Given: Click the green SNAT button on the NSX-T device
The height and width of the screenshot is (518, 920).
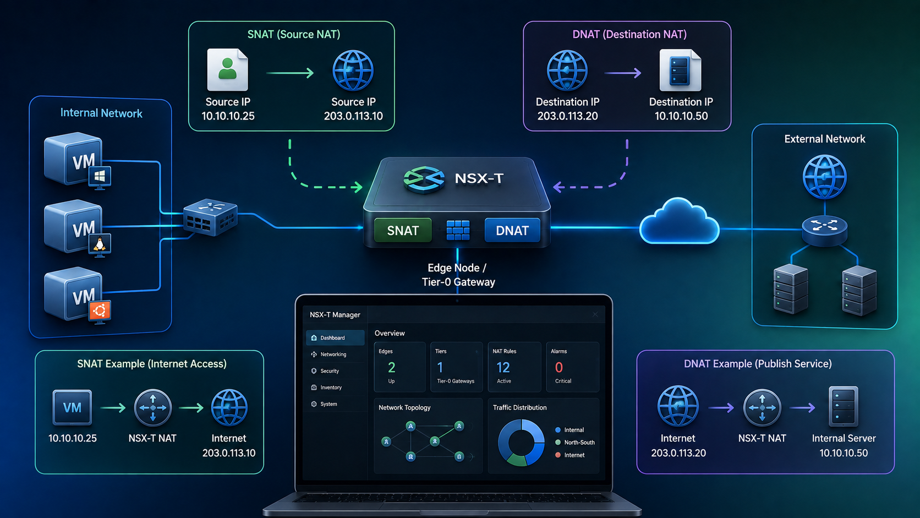Looking at the screenshot, I should [403, 231].
